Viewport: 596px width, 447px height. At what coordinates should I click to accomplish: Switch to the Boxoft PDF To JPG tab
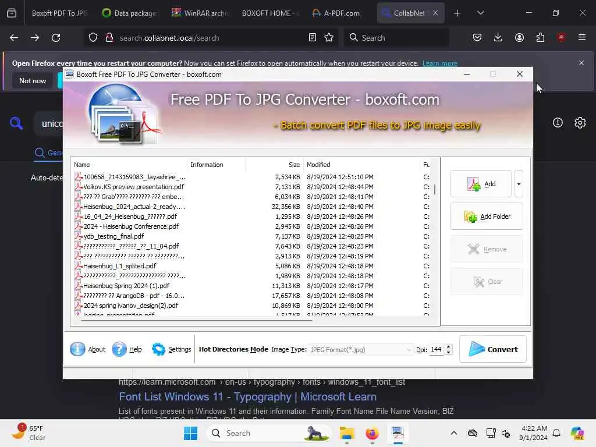pos(60,13)
